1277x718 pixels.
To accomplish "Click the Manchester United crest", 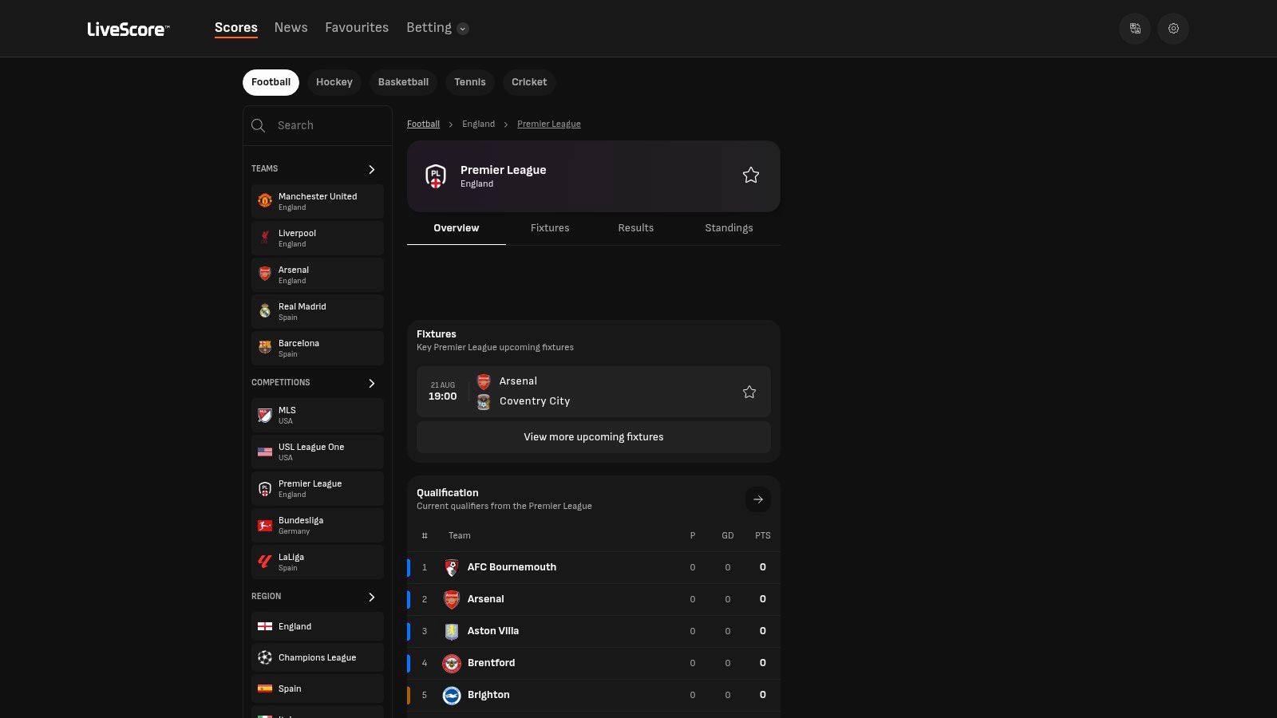I will [x=265, y=201].
